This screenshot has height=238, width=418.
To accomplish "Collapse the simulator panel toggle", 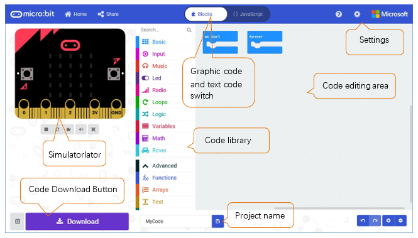I will point(18,221).
